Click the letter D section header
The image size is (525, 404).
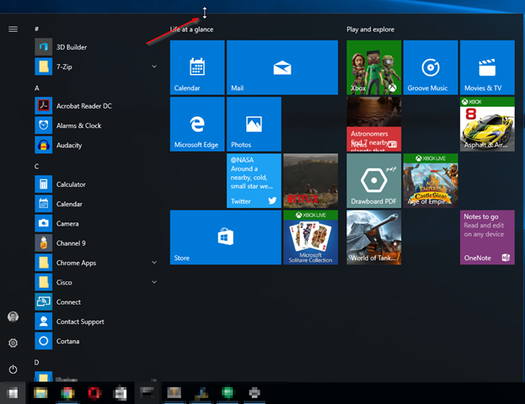[x=36, y=363]
